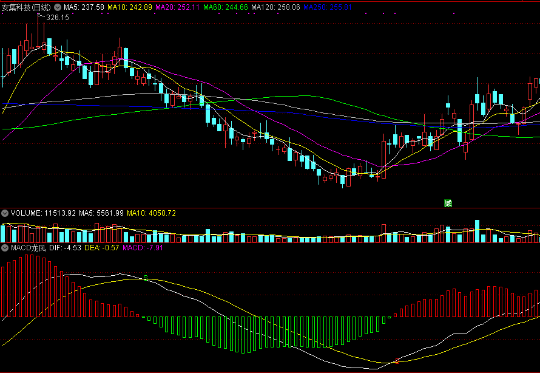The height and width of the screenshot is (373, 540).
Task: Click the MACD龙凤 indicator name
Action: click(x=29, y=248)
